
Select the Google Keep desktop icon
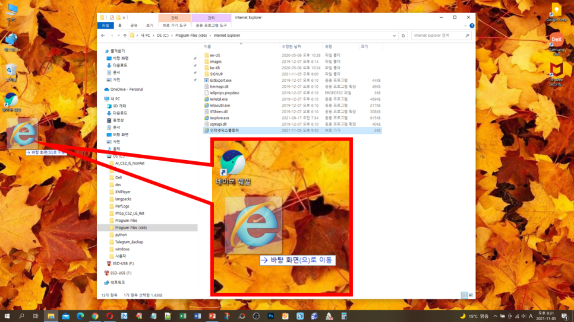(556, 12)
